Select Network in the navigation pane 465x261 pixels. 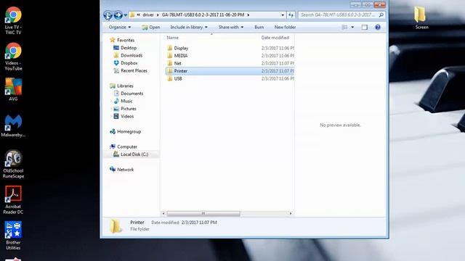[125, 170]
